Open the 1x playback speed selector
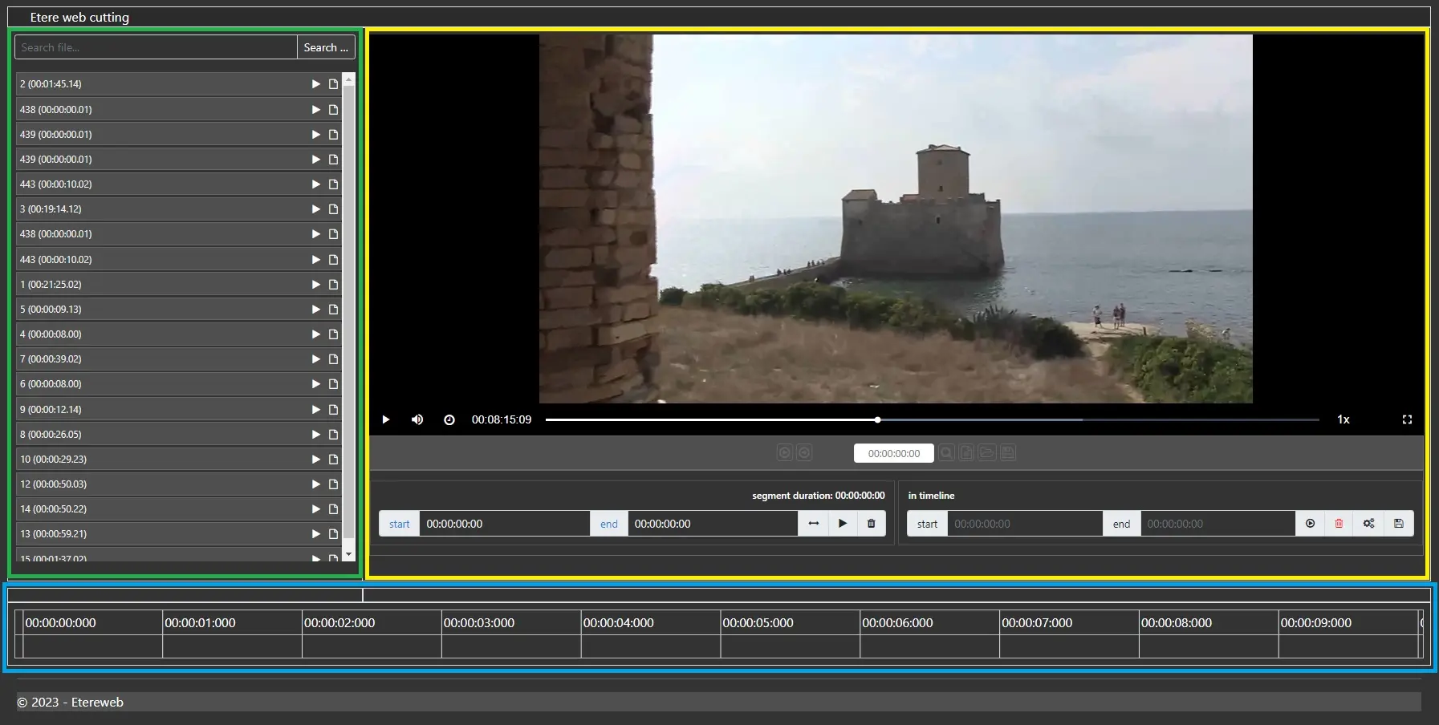 coord(1343,419)
